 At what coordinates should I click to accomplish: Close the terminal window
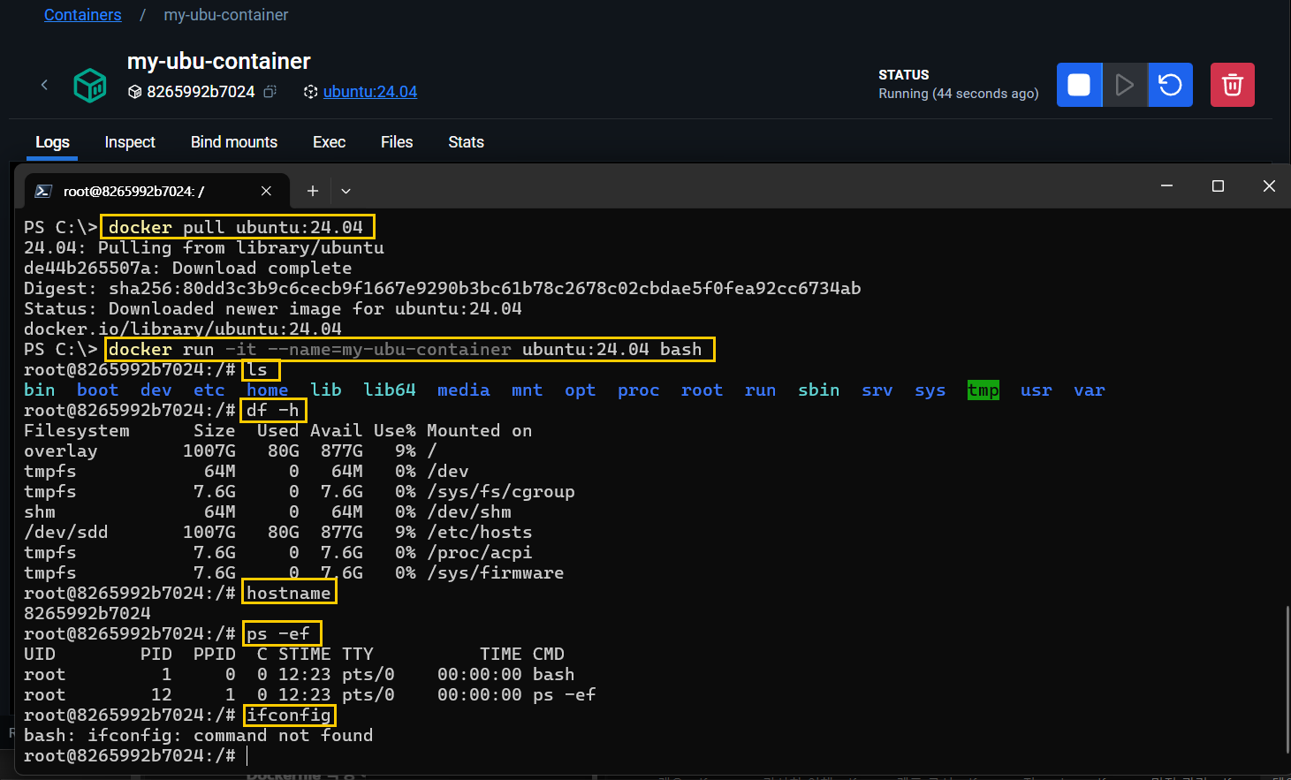point(1269,186)
